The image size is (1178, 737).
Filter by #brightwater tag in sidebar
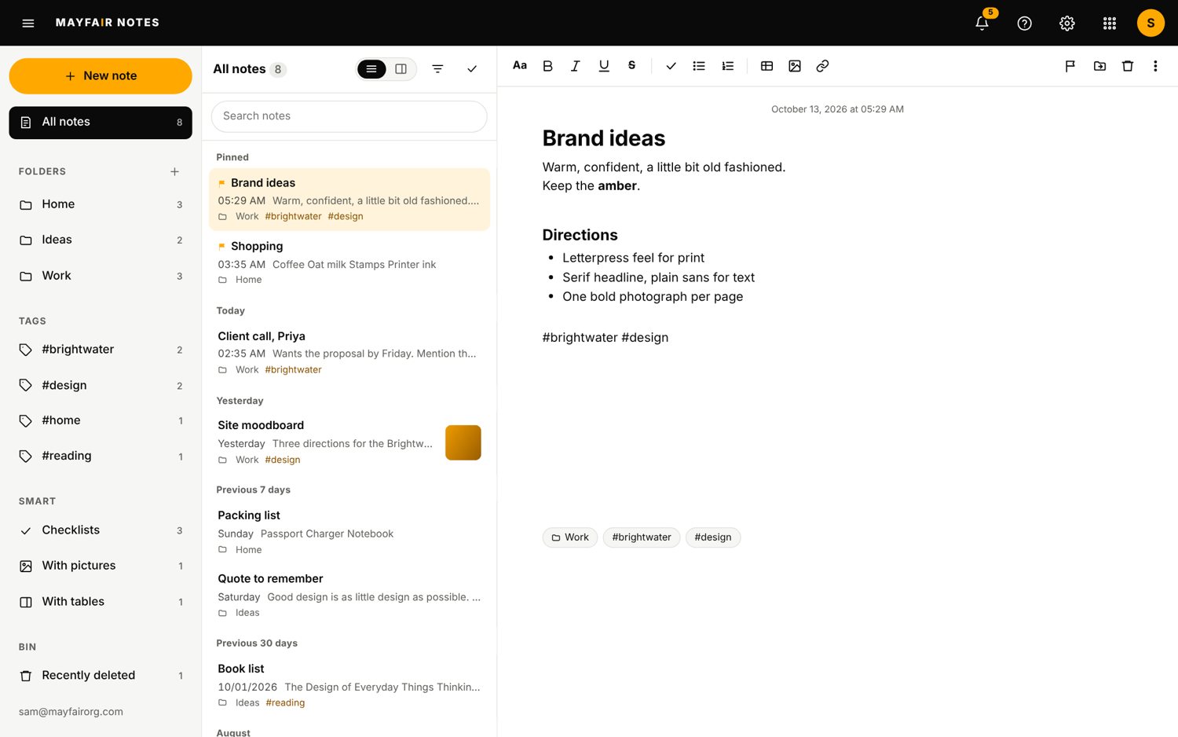(x=101, y=350)
